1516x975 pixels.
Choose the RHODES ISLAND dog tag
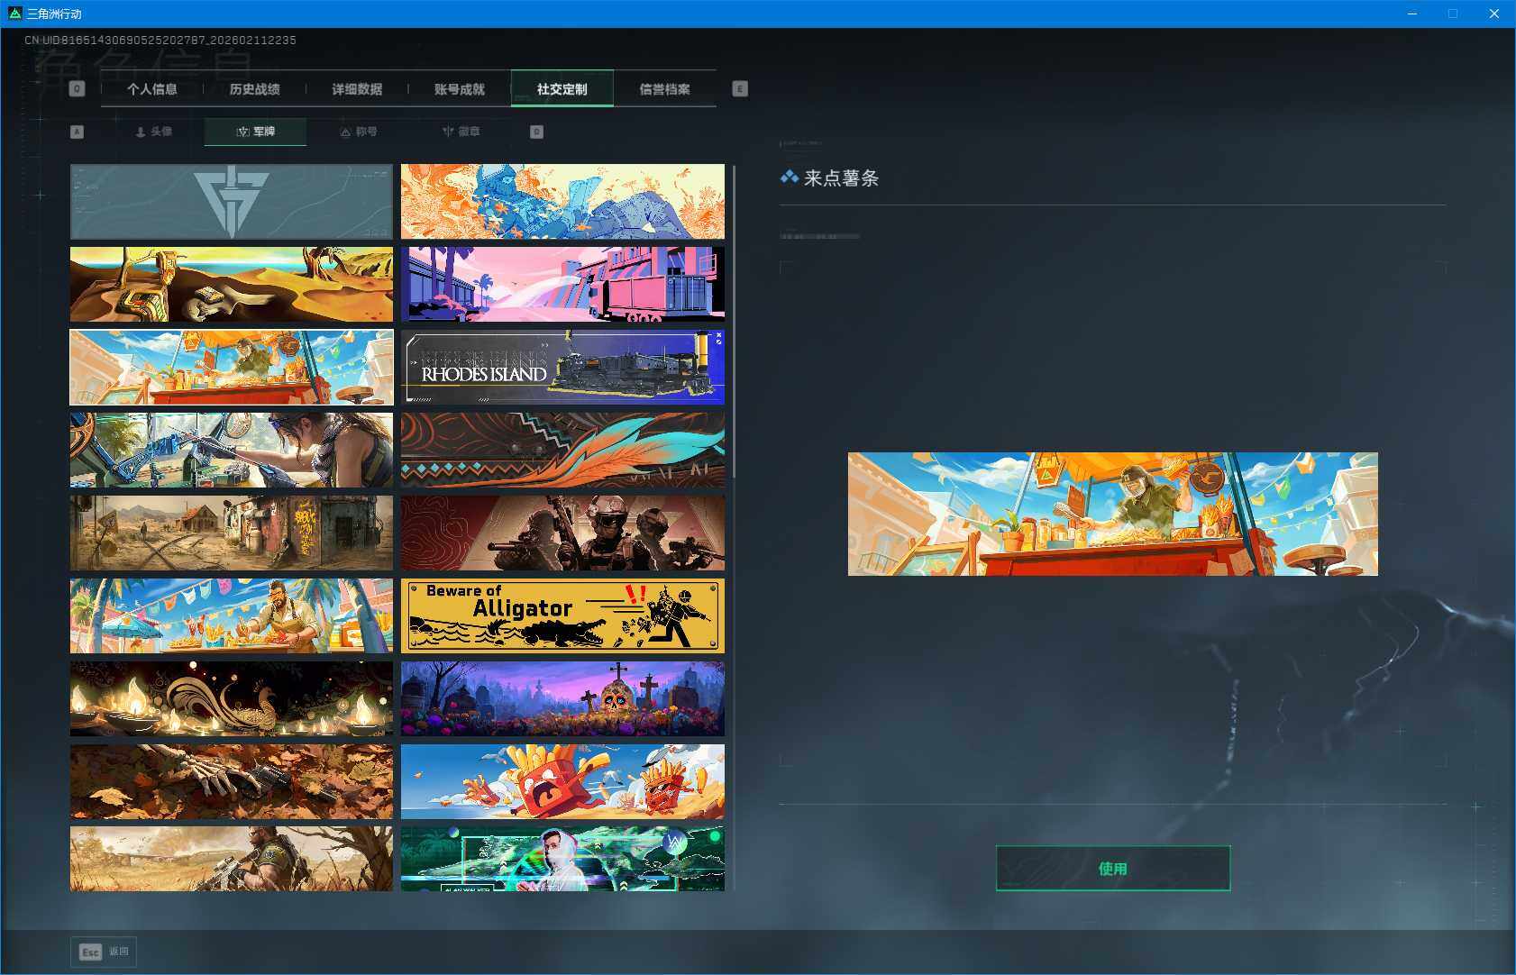coord(562,368)
